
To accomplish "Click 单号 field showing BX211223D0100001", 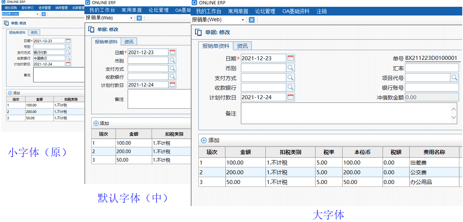I will click(x=432, y=58).
